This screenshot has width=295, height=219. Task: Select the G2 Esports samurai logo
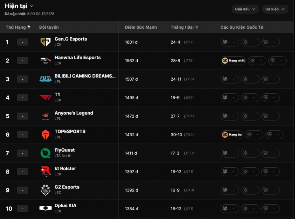point(46,190)
